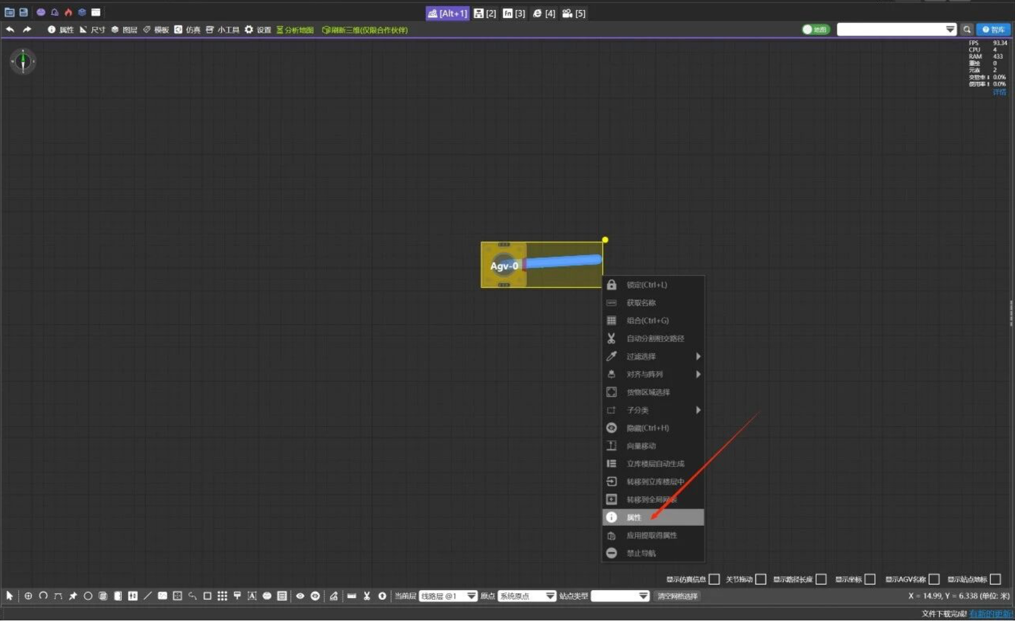1015x621 pixels.
Task: Click the blue layers stack icon at top
Action: tap(82, 12)
